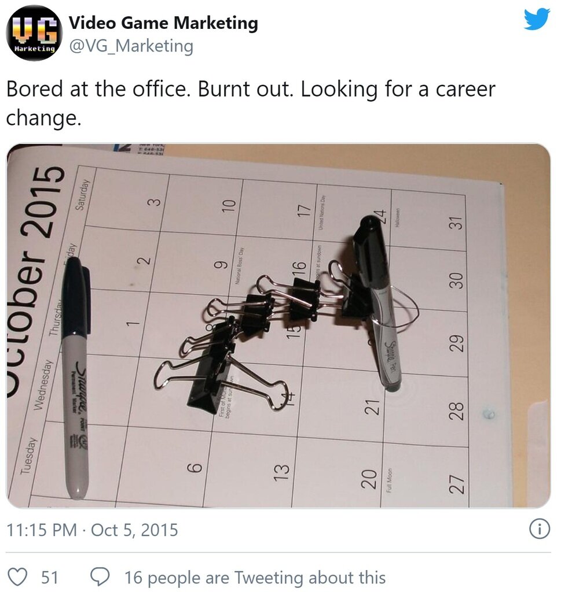The image size is (561, 592).
Task: Open the calendar photo in the tweet
Action: [278, 326]
